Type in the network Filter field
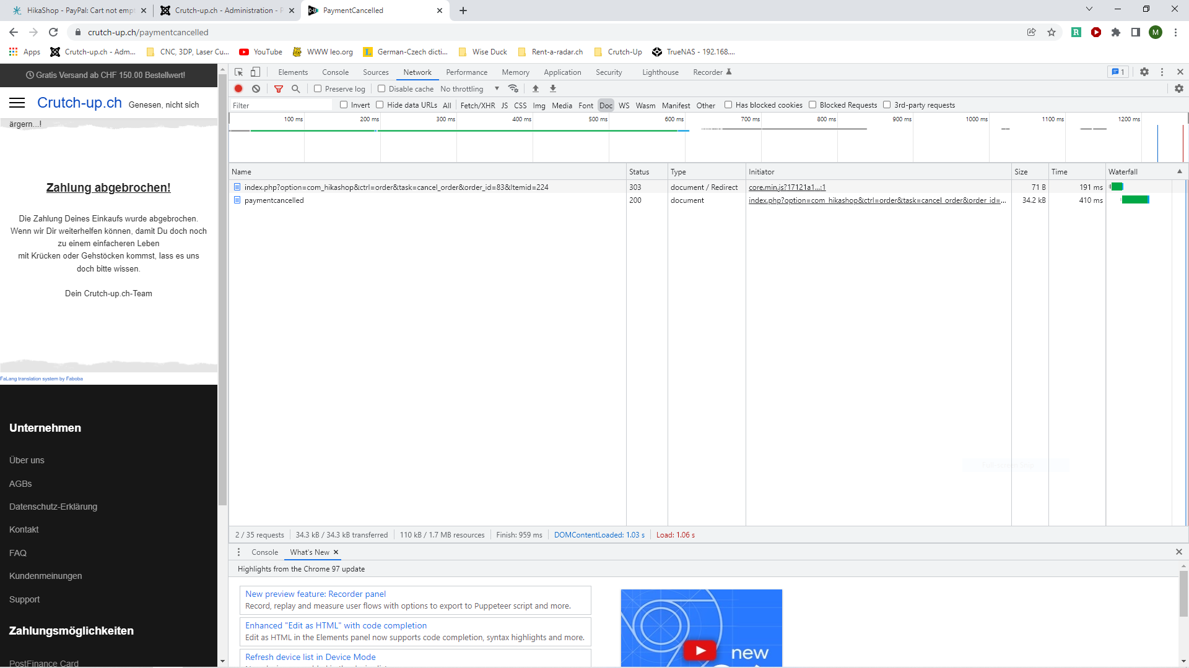Image resolution: width=1189 pixels, height=668 pixels. (x=282, y=105)
